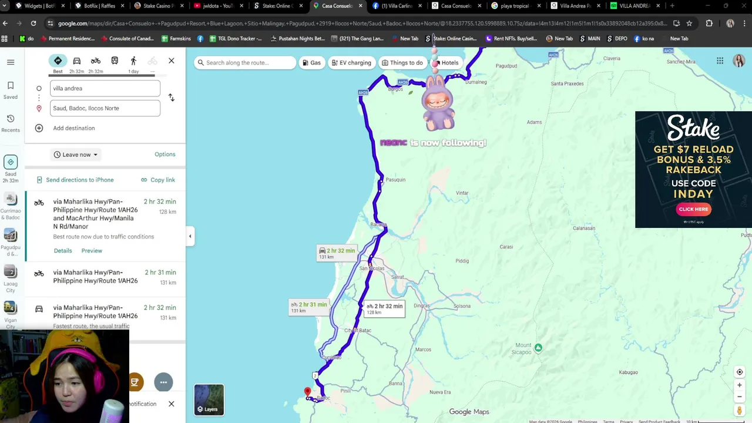
Task: Click the Mount Sicapoo park marker
Action: [538, 348]
